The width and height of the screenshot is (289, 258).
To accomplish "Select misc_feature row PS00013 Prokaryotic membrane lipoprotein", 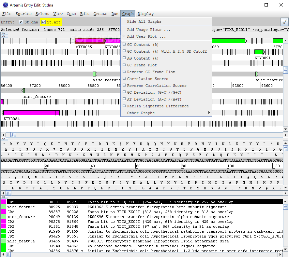I will click(142, 241).
